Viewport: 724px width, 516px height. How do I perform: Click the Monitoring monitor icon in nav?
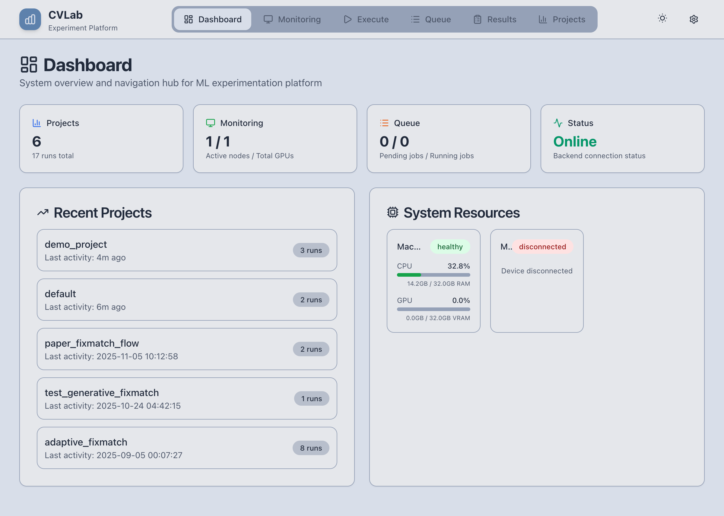(x=269, y=19)
